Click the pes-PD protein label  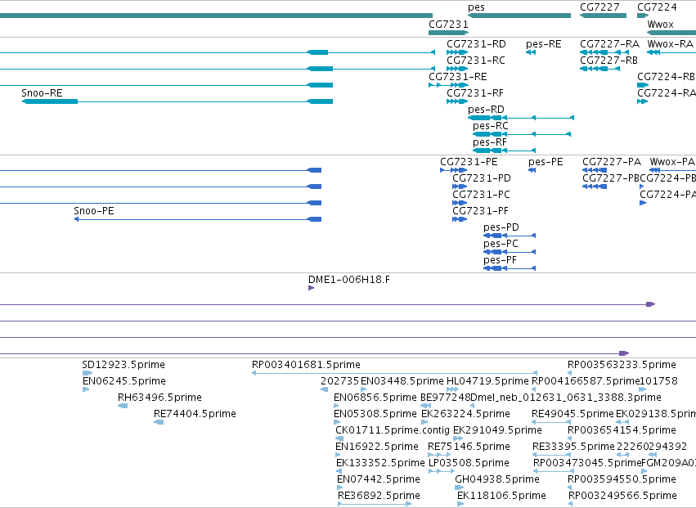click(x=501, y=227)
